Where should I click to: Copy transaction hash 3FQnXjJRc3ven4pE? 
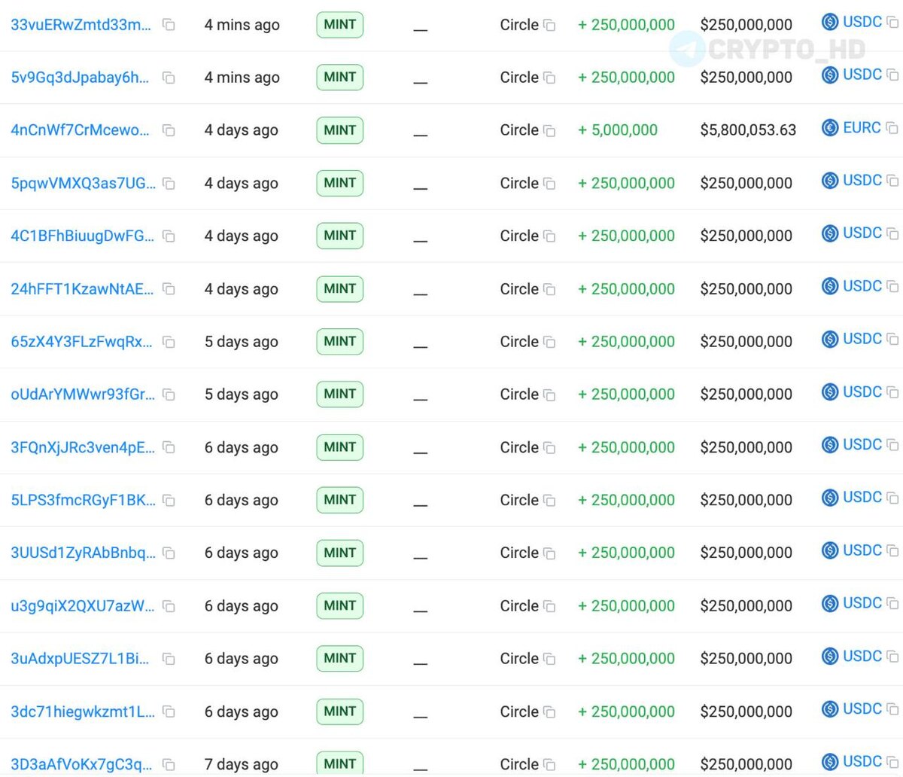click(169, 447)
